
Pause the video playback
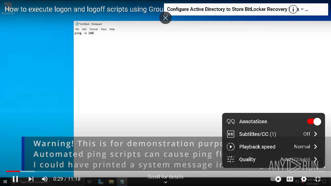(x=15, y=179)
